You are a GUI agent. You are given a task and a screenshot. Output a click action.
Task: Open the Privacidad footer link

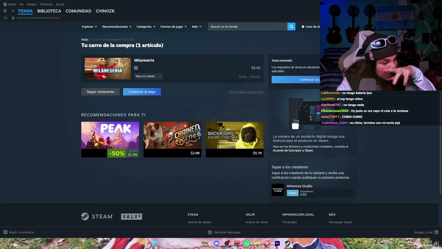tap(289, 222)
